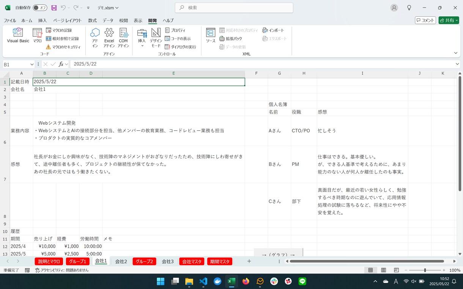Switch to Page Break Preview in status bar
463x289 pixels.
coord(396,270)
